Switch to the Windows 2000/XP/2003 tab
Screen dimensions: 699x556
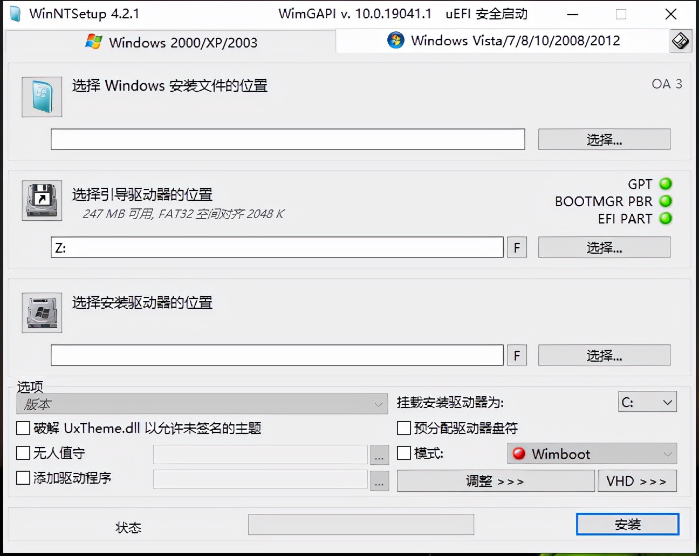click(x=170, y=42)
